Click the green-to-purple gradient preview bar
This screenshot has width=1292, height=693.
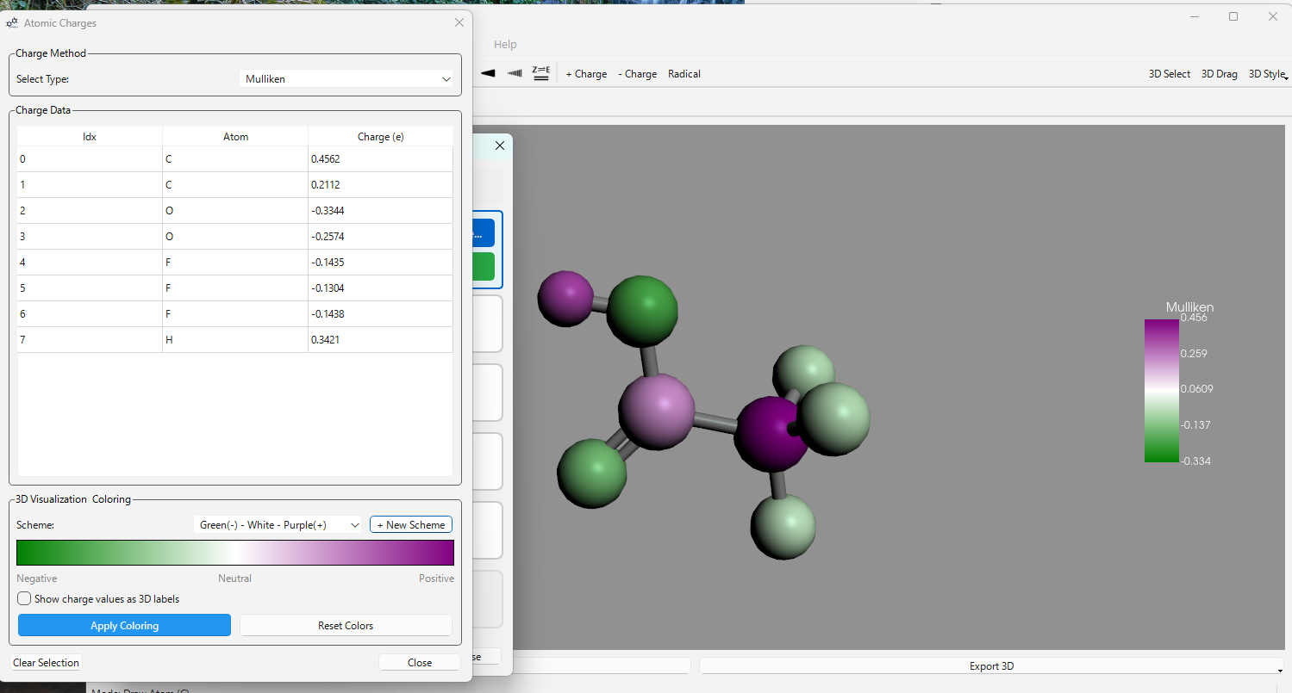[235, 553]
